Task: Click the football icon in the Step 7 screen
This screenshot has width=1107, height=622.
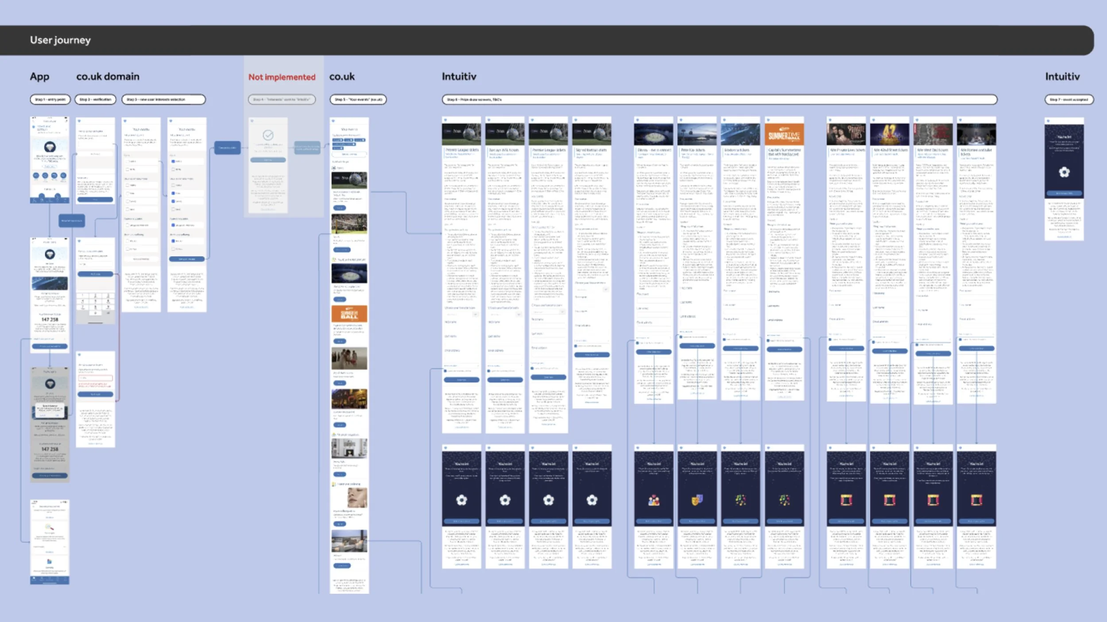Action: click(1064, 172)
